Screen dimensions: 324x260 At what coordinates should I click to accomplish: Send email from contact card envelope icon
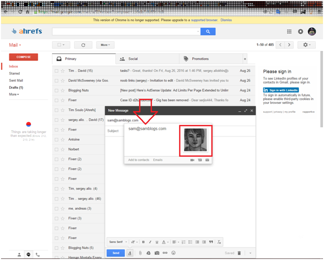[x=207, y=160]
